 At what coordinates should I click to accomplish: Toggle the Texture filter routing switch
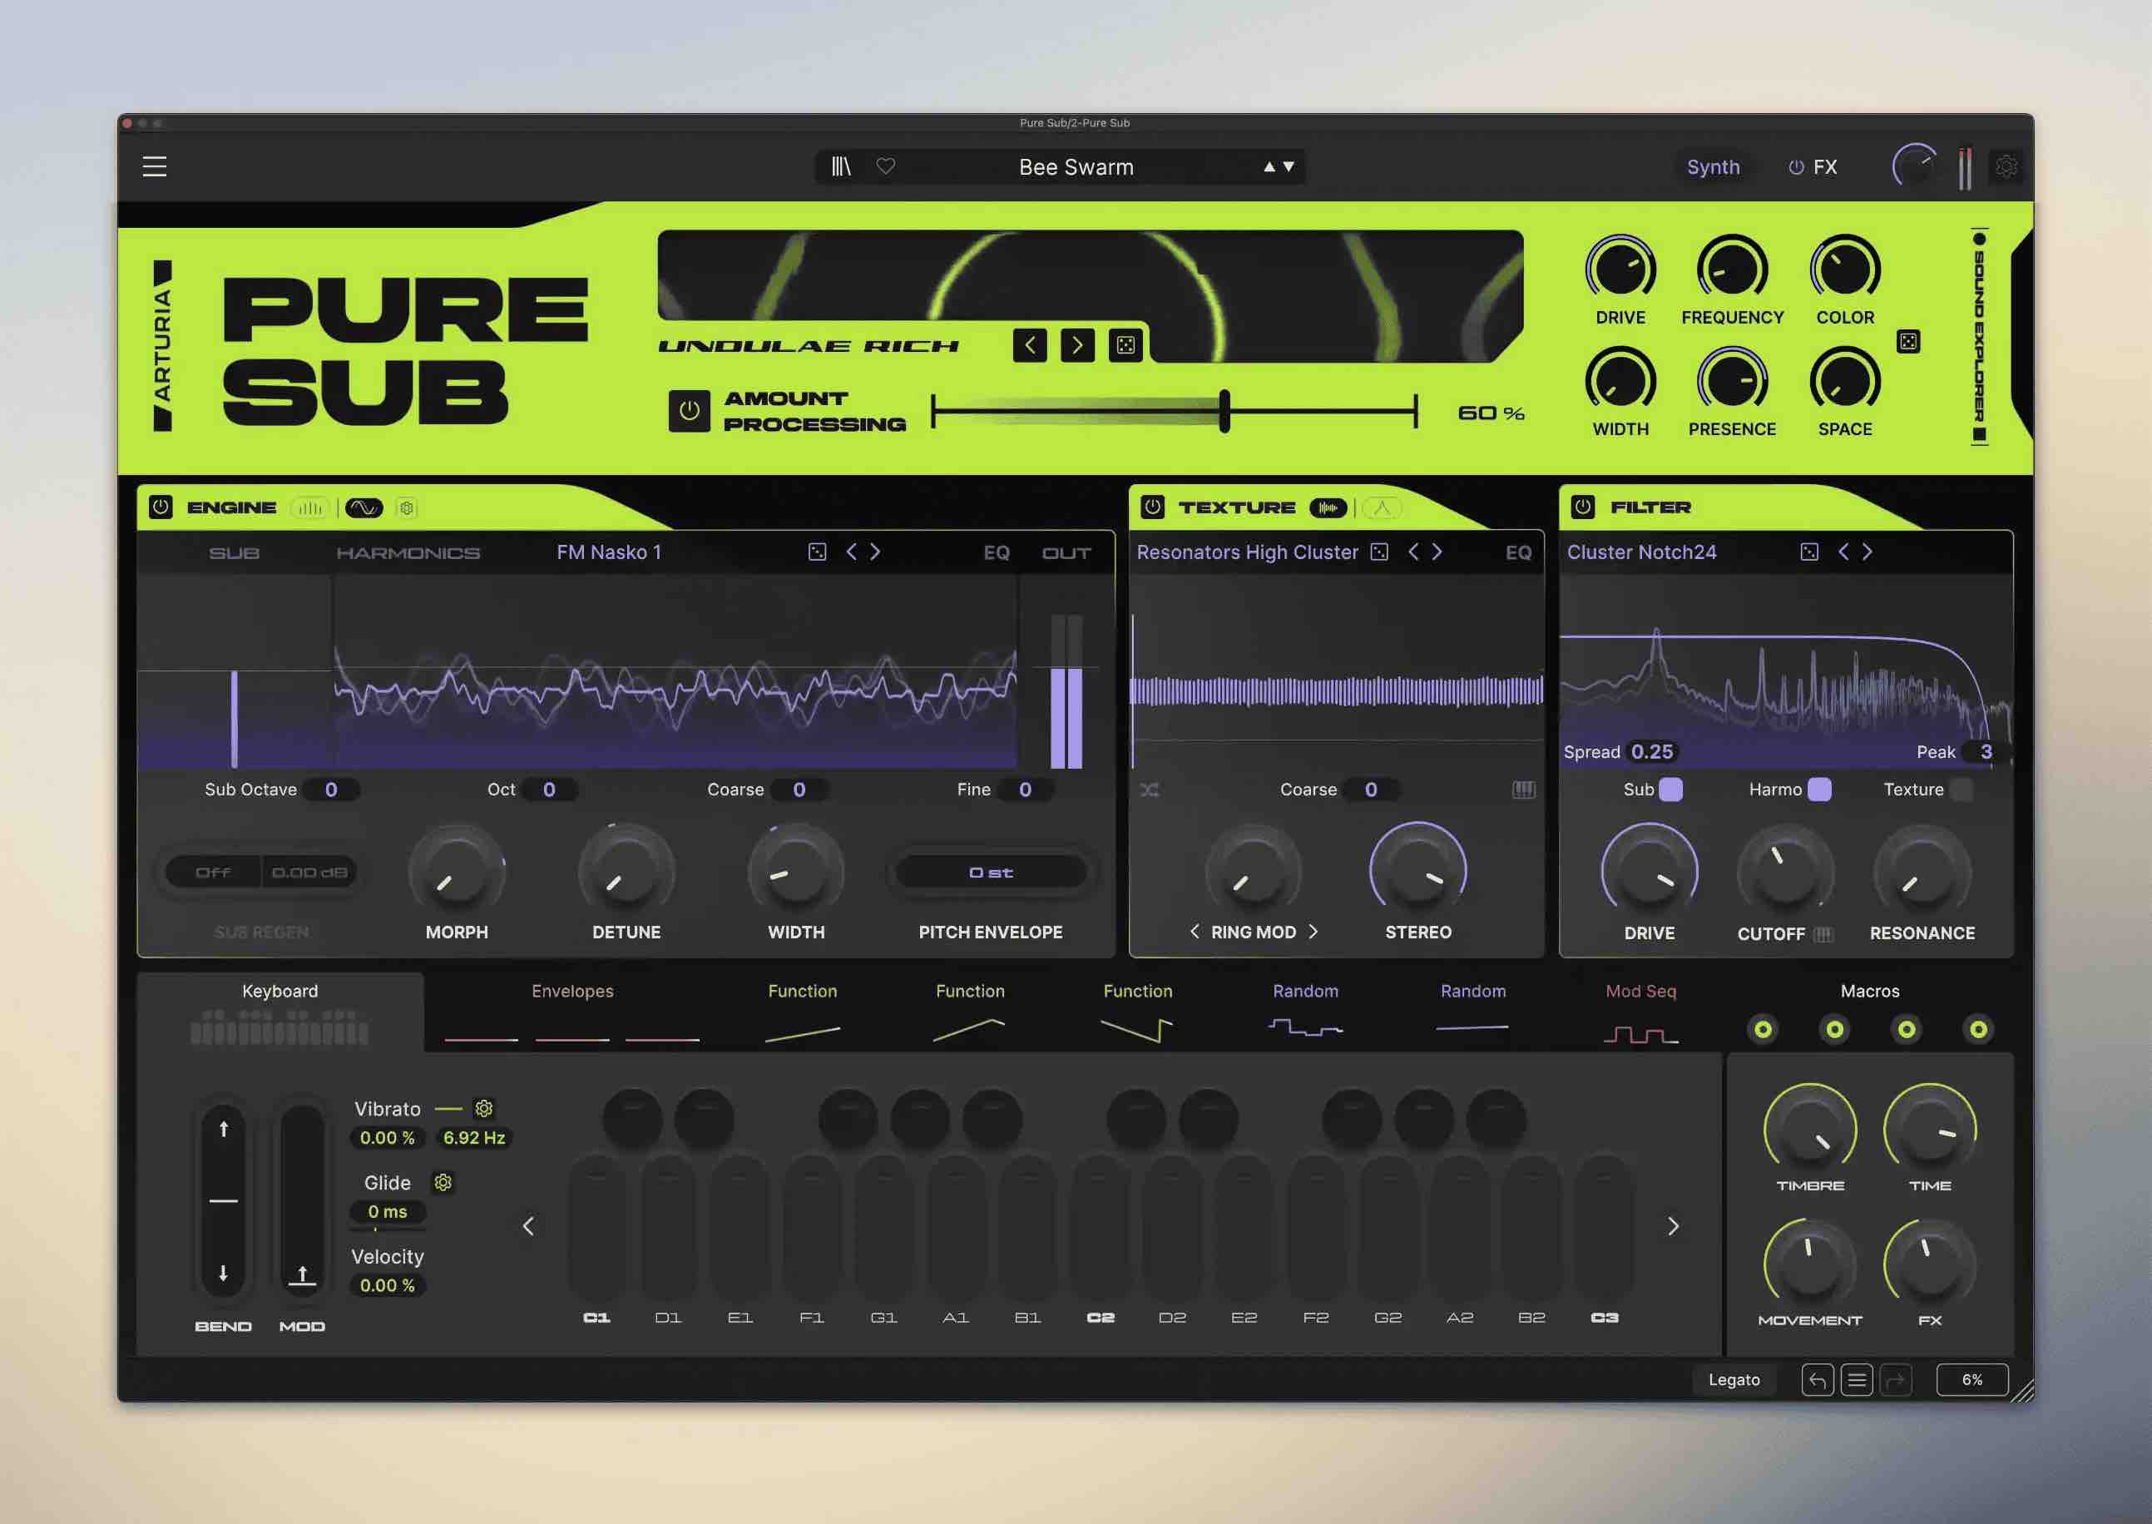[x=1962, y=789]
